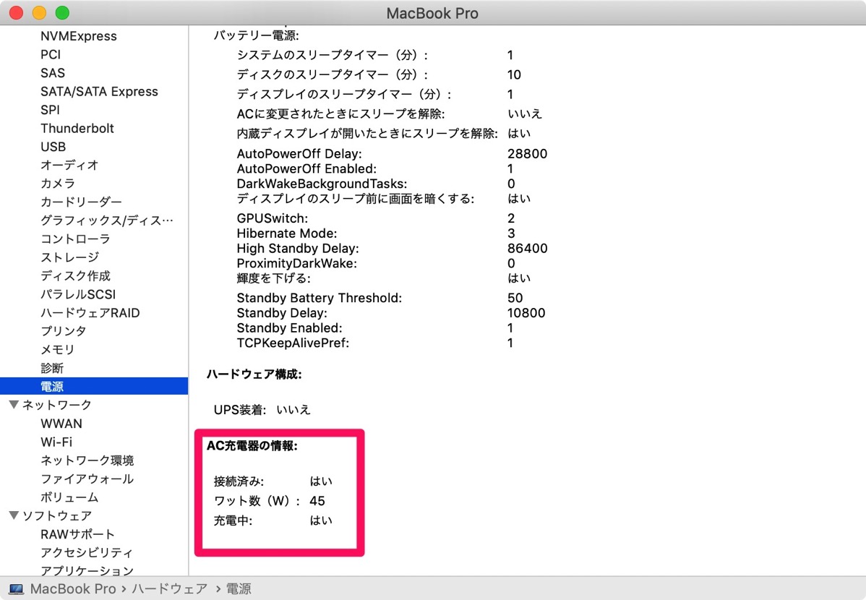Image resolution: width=866 pixels, height=600 pixels.
Task: Click 電源 in the path bar
Action: coord(239,589)
